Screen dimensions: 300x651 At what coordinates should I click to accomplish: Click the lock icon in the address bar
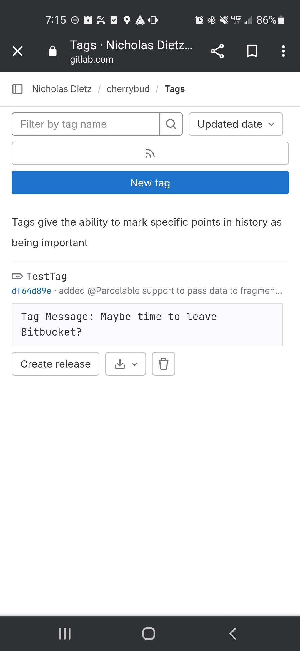pyautogui.click(x=52, y=51)
